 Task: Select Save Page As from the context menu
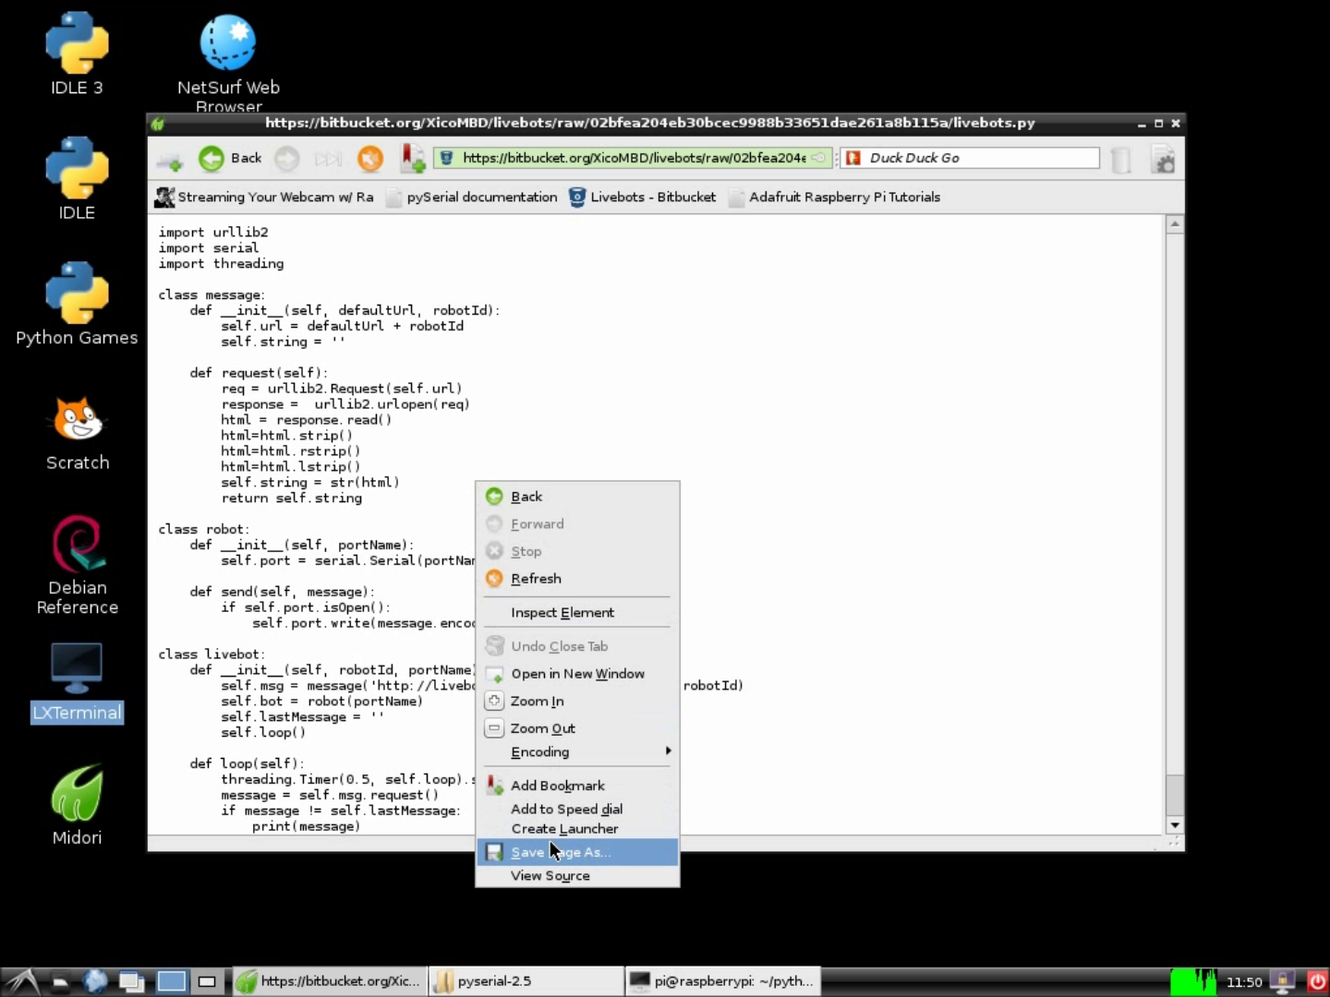(x=561, y=852)
